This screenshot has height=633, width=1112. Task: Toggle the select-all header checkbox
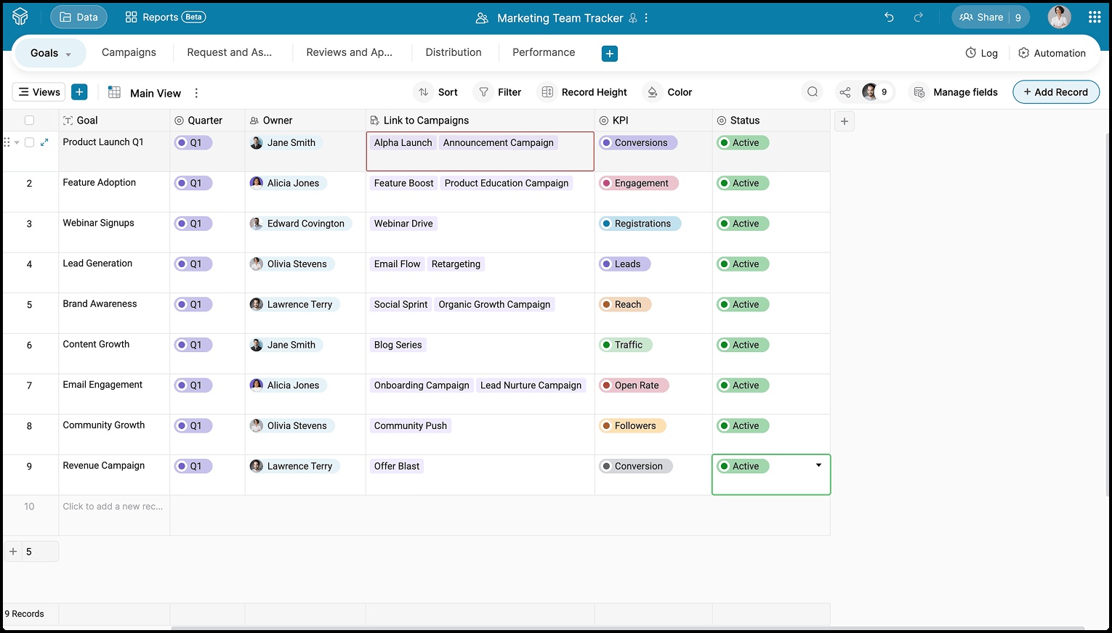[x=29, y=121]
